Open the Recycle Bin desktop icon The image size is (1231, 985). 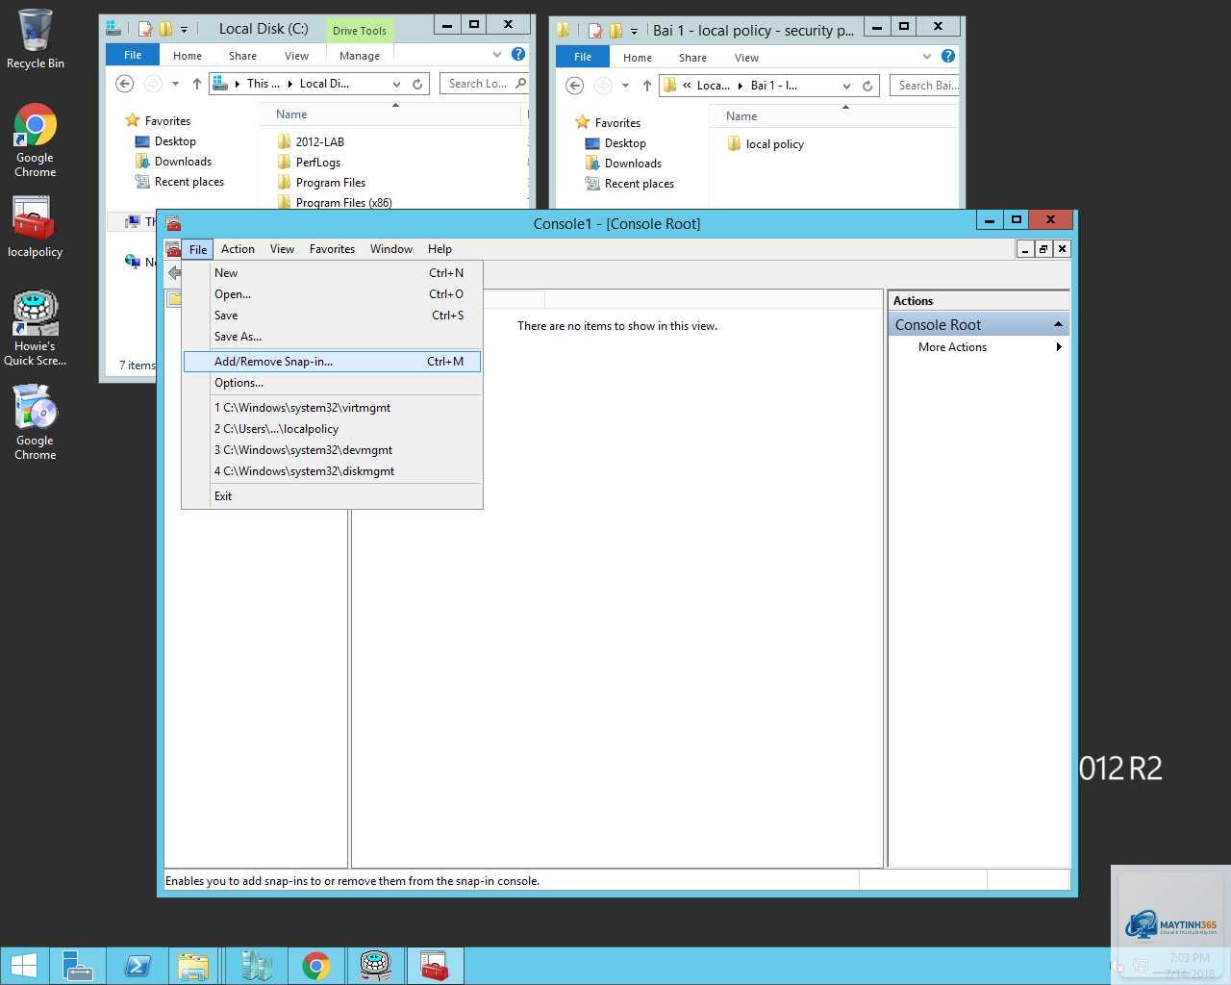36,38
